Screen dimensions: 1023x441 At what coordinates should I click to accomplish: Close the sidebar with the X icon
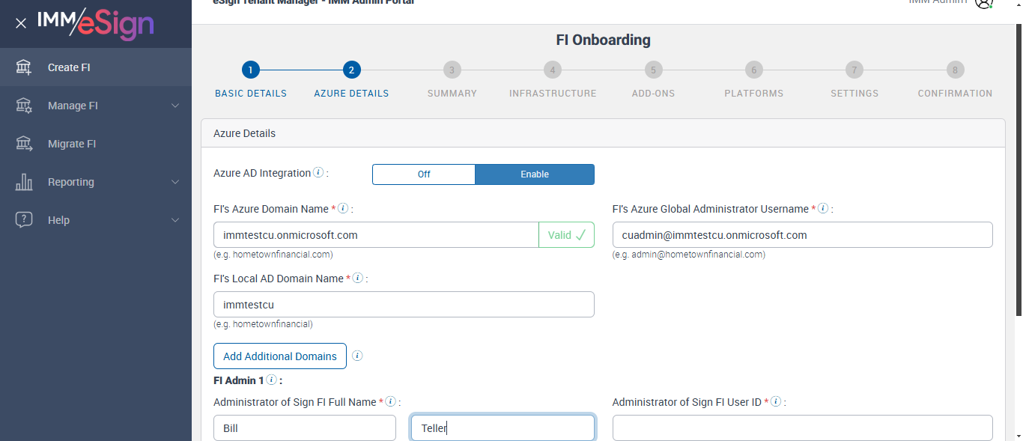coord(21,23)
